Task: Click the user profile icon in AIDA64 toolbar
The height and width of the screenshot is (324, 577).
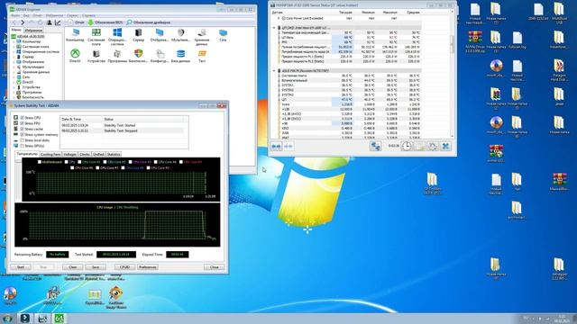Action: click(50, 22)
